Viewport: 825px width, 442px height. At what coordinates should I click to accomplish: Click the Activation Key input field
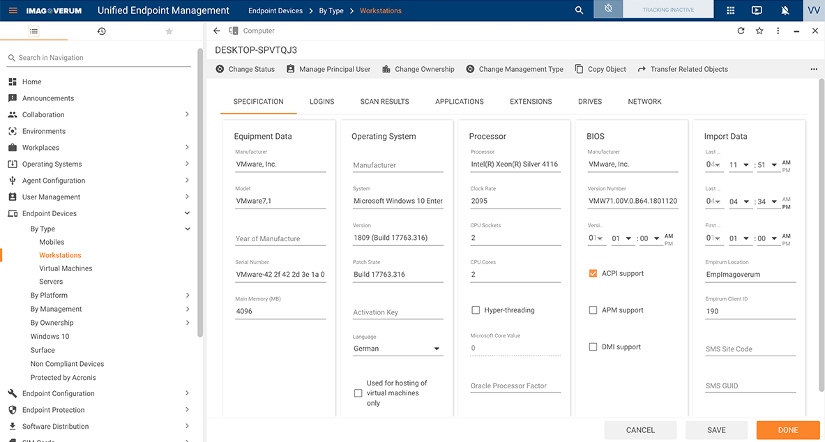(398, 312)
